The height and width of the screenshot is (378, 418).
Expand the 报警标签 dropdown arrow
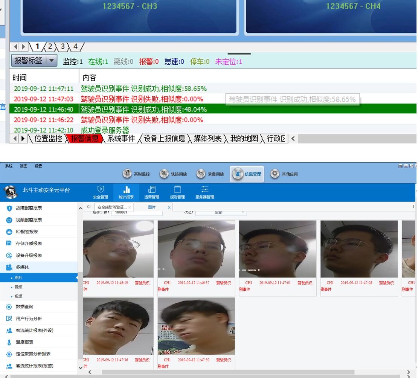point(52,61)
